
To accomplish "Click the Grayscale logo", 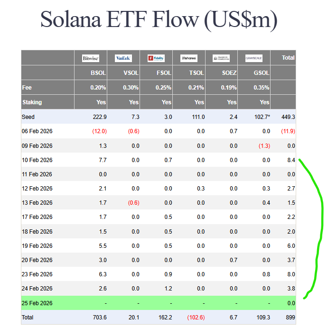I will tap(254, 58).
